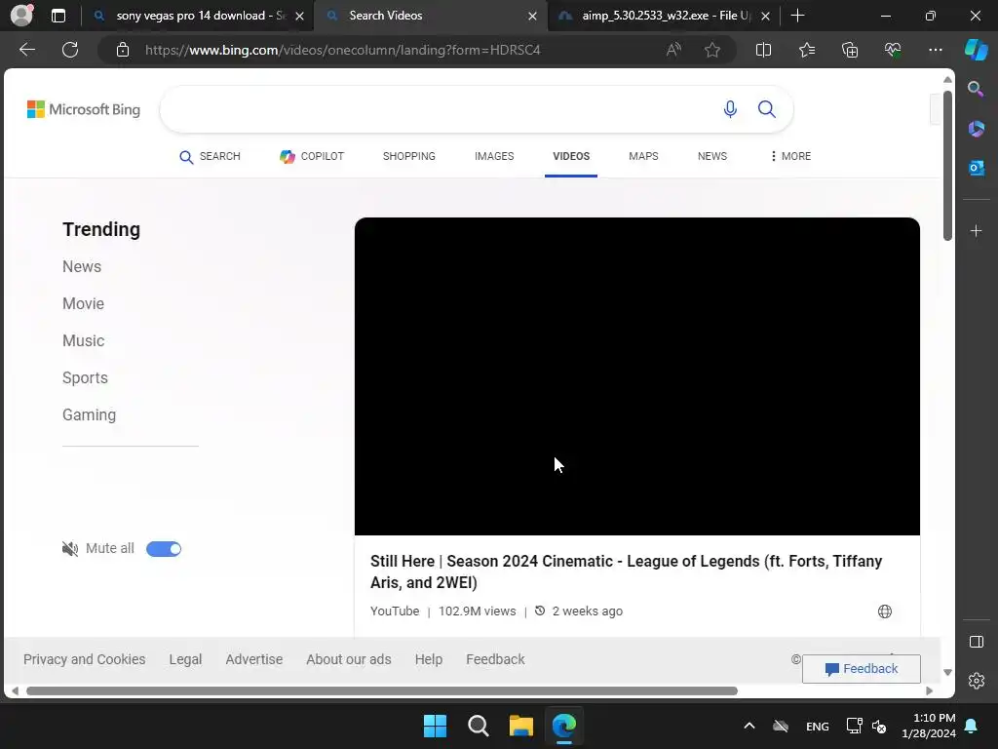Image resolution: width=998 pixels, height=749 pixels.
Task: Go back using the browser back arrow
Action: 27,50
